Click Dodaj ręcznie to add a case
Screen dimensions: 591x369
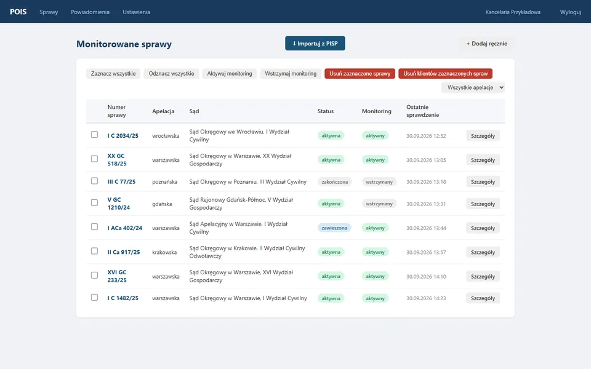[486, 43]
